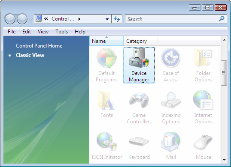Open the File menu
This screenshot has height=167, width=231.
click(x=12, y=32)
